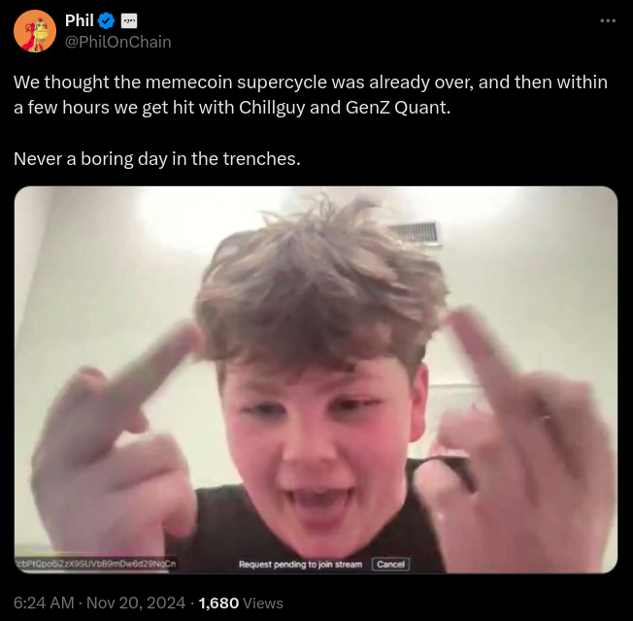Click the display name Phil
This screenshot has width=633, height=621.
pyautogui.click(x=80, y=20)
